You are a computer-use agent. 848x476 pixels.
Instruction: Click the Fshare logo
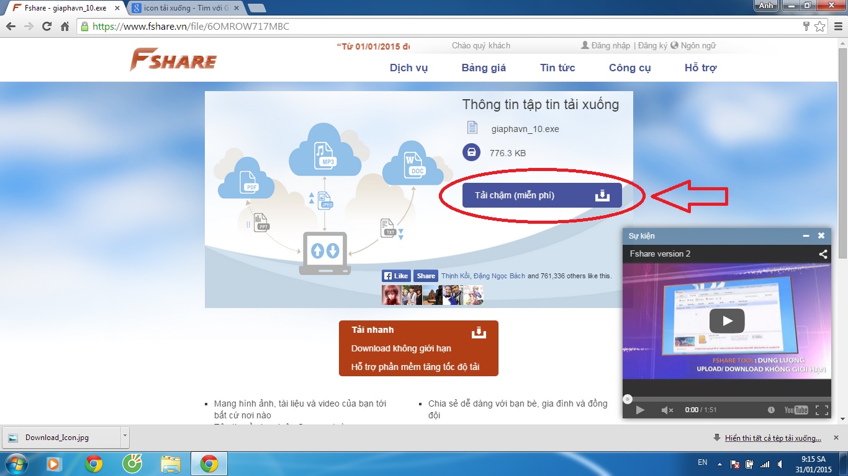coord(173,60)
